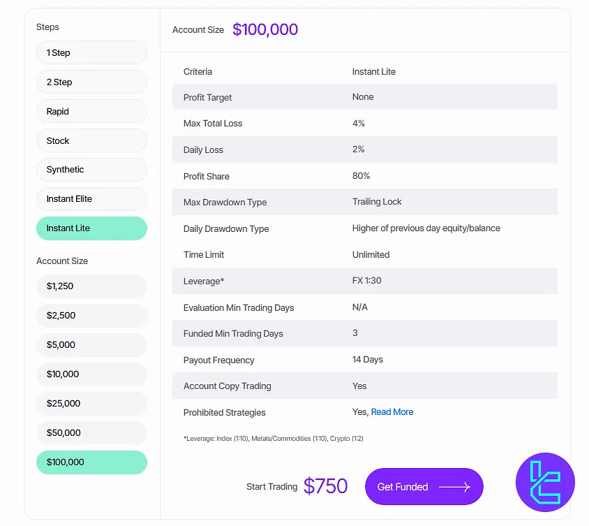This screenshot has height=526, width=589.
Task: Reselect the active $100,000 account size
Action: 91,462
